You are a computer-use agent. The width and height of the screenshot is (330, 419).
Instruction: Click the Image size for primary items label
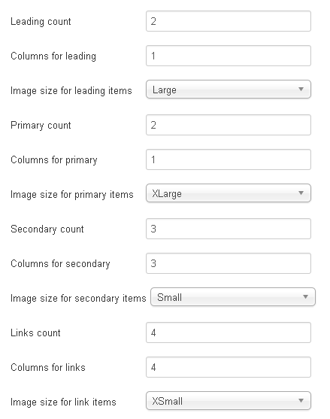pos(72,195)
